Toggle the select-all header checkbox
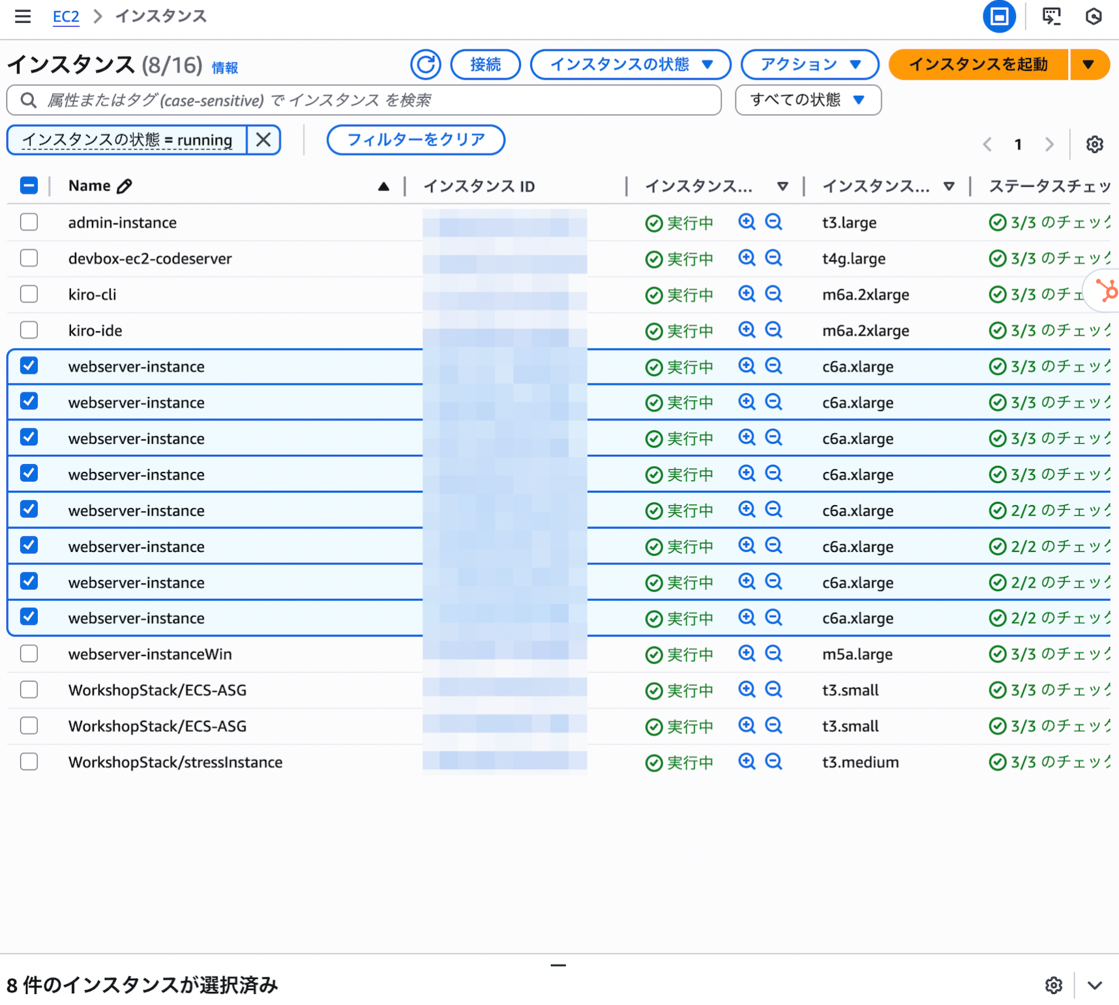This screenshot has width=1119, height=1005. (29, 186)
